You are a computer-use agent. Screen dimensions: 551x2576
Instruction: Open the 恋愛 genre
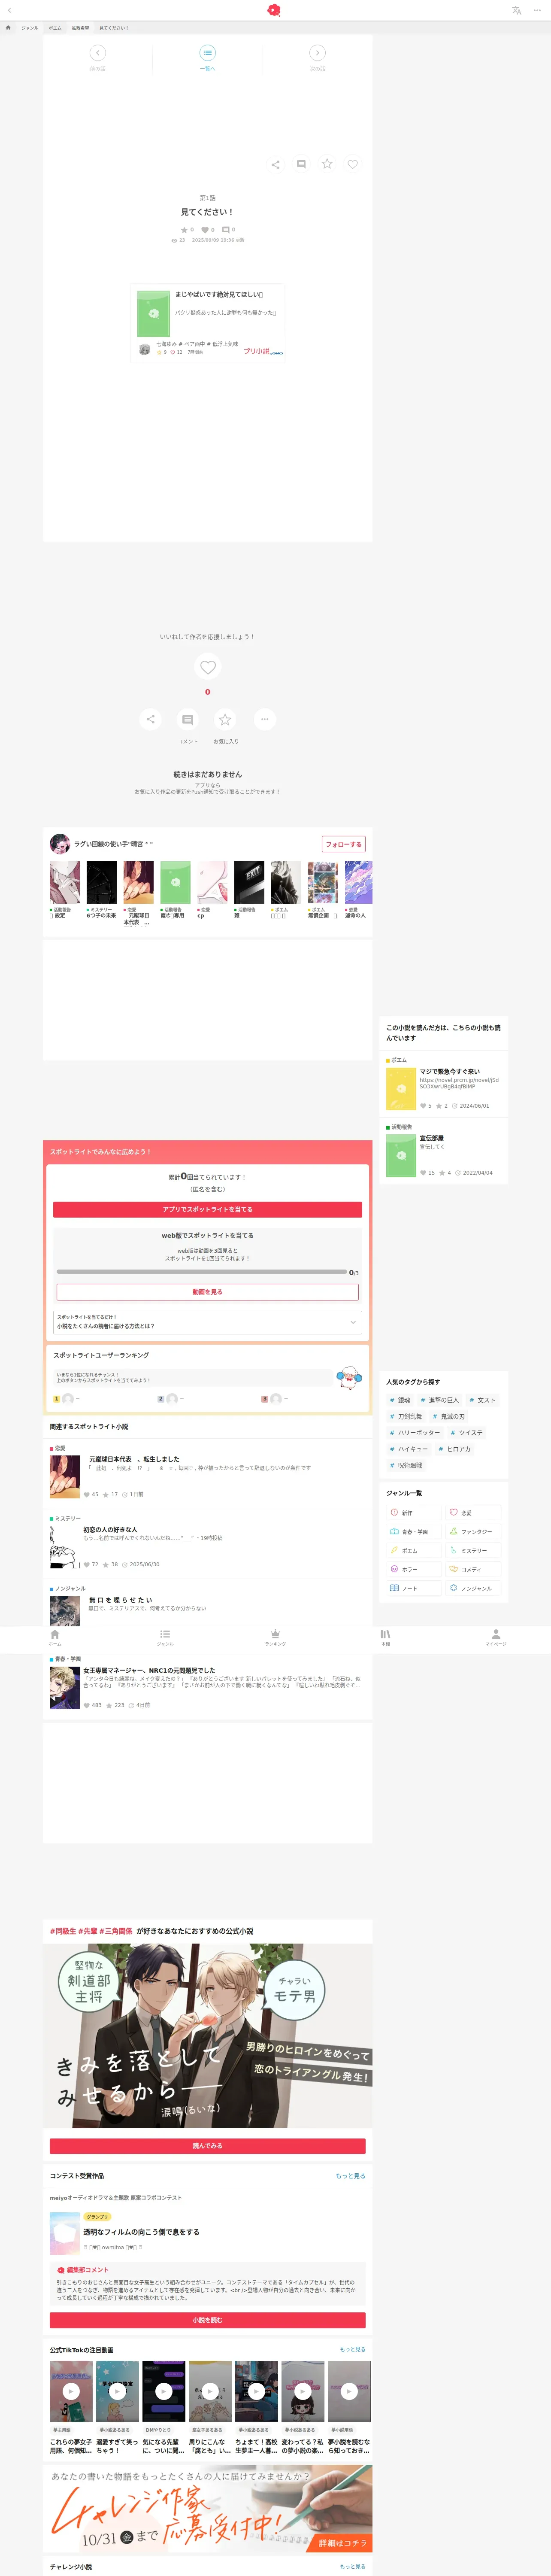click(x=472, y=1512)
